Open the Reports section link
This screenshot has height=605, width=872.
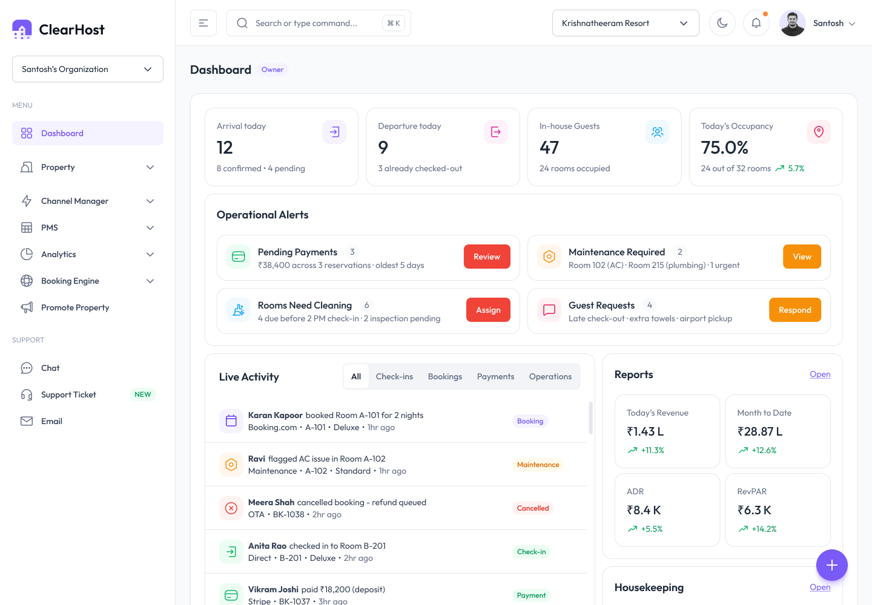(x=820, y=374)
